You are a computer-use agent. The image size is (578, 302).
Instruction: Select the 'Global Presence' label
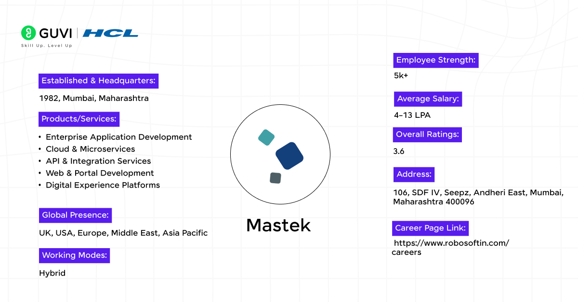(x=75, y=215)
